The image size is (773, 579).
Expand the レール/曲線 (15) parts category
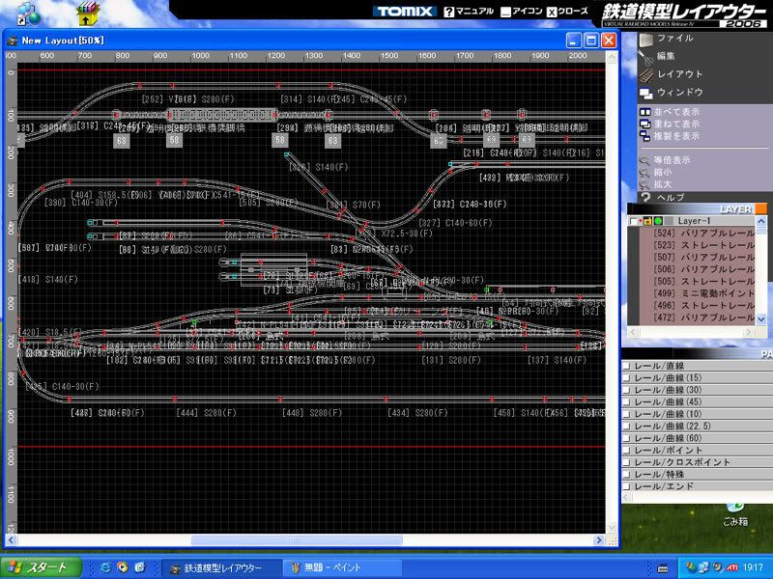point(697,378)
